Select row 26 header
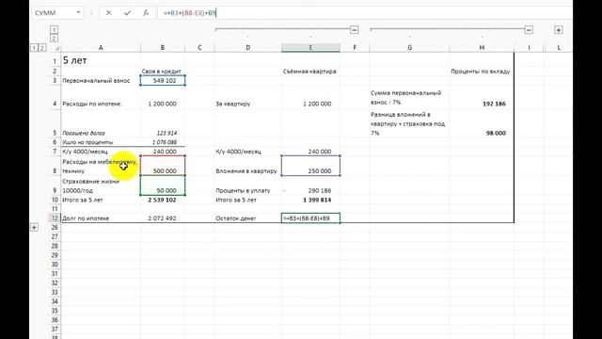The width and height of the screenshot is (602, 339). tap(55, 228)
